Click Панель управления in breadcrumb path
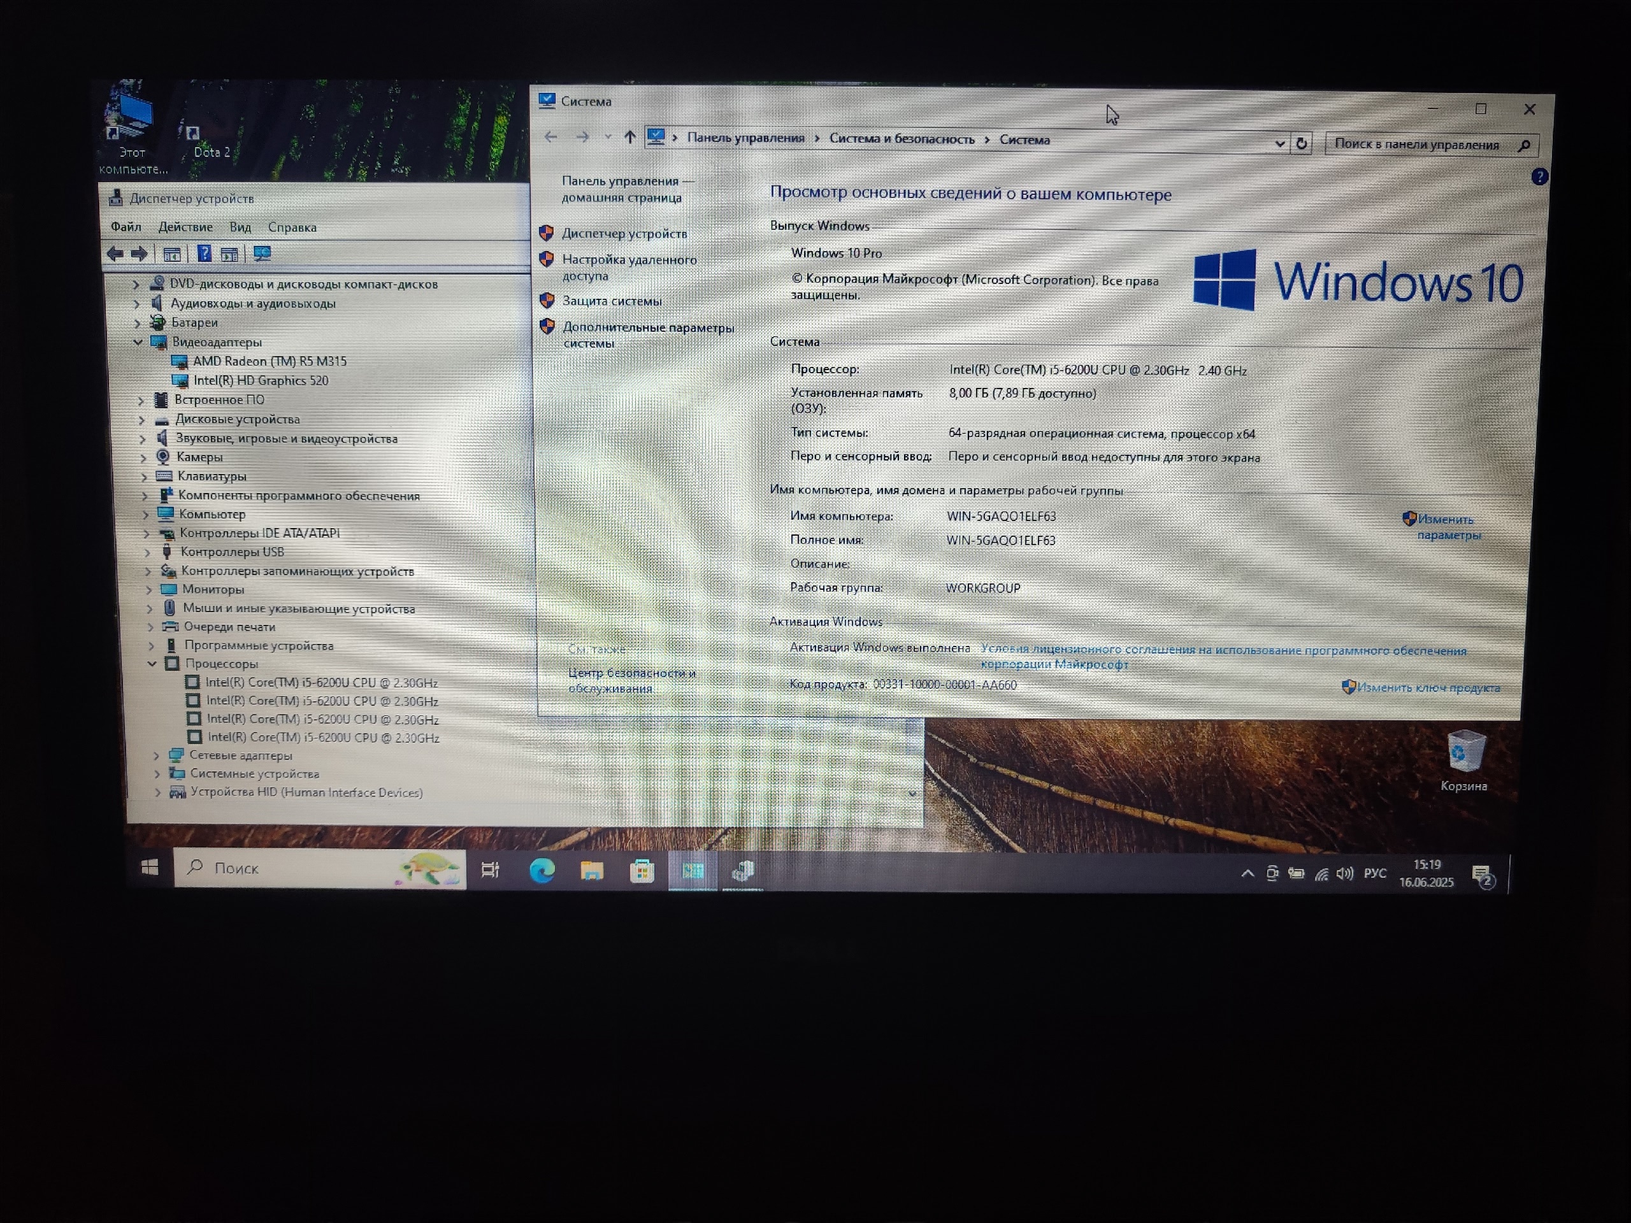The image size is (1631, 1223). 745,138
